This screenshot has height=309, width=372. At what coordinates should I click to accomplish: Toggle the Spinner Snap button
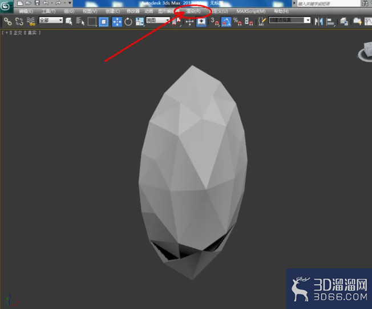coord(249,22)
